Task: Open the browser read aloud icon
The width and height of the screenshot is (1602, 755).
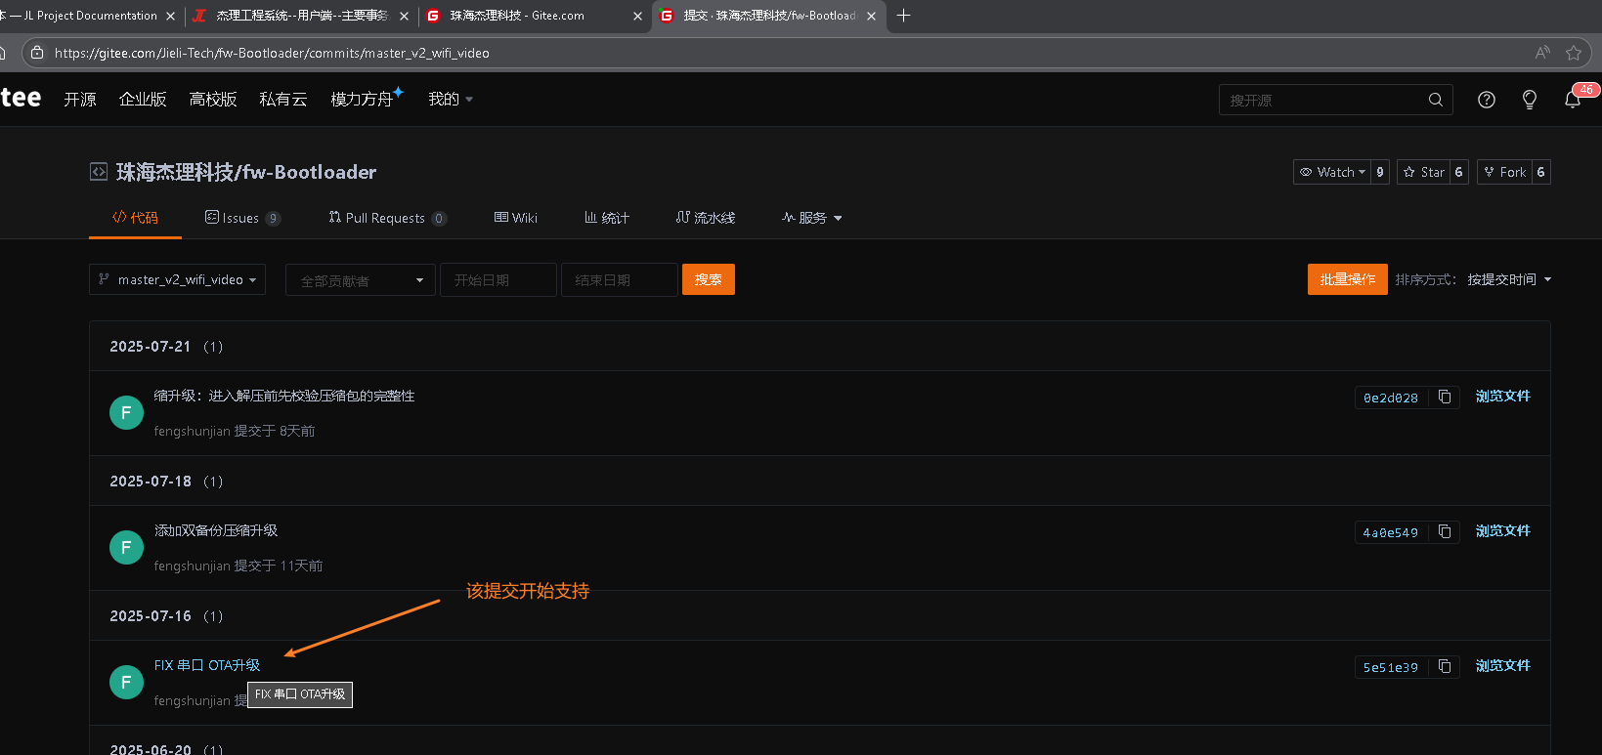Action: point(1542,53)
